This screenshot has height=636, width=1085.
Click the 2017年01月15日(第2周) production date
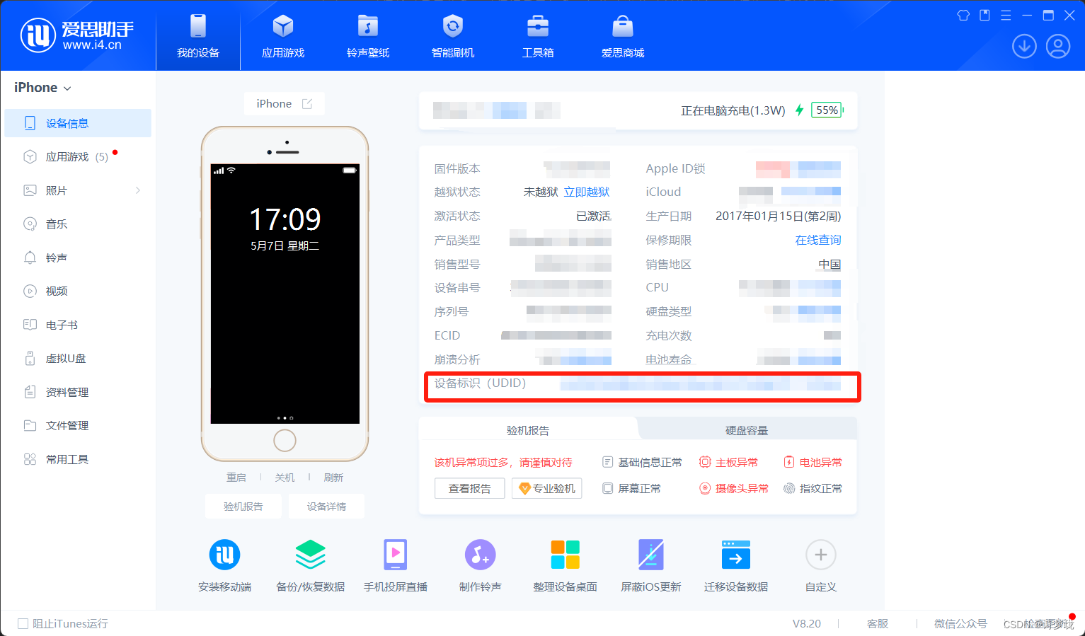[779, 216]
